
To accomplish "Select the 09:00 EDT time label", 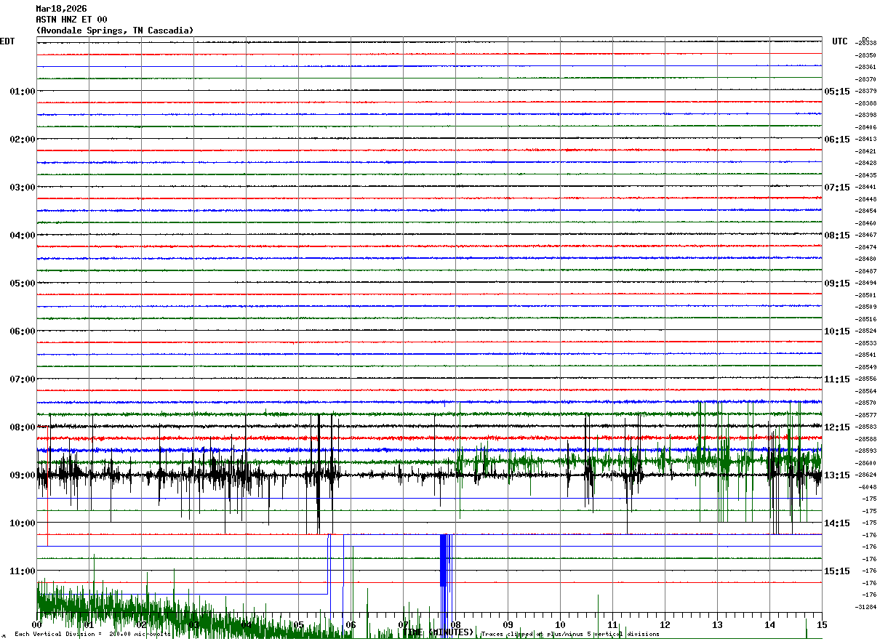I will tap(22, 475).
